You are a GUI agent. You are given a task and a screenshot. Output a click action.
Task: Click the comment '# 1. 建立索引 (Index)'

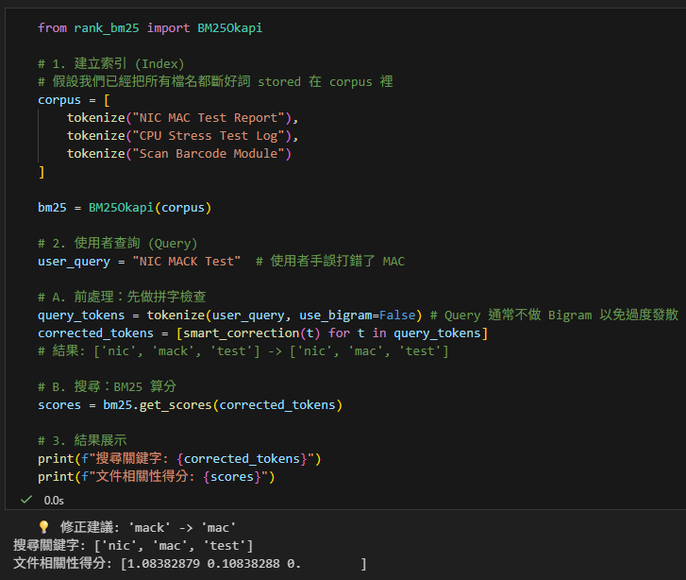click(x=111, y=64)
